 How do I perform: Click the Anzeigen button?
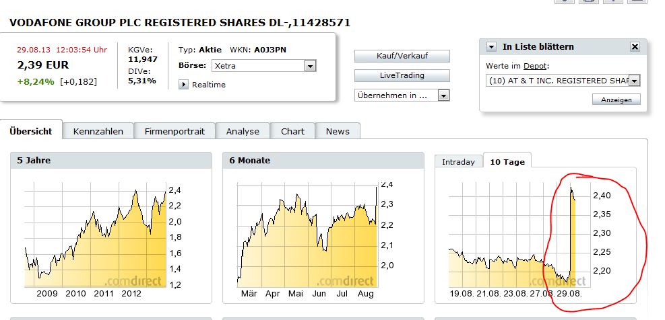(x=616, y=100)
